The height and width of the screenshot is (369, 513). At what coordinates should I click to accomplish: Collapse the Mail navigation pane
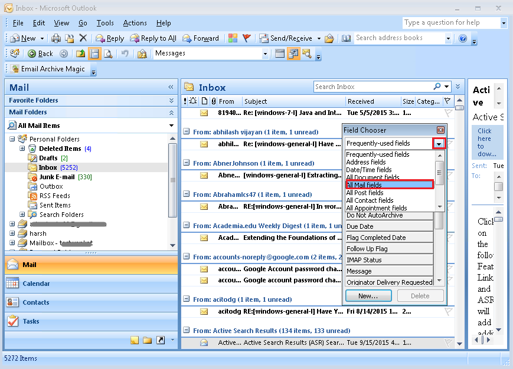(171, 87)
